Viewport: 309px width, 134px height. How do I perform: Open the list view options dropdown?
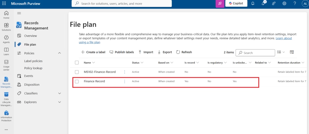coord(281,52)
